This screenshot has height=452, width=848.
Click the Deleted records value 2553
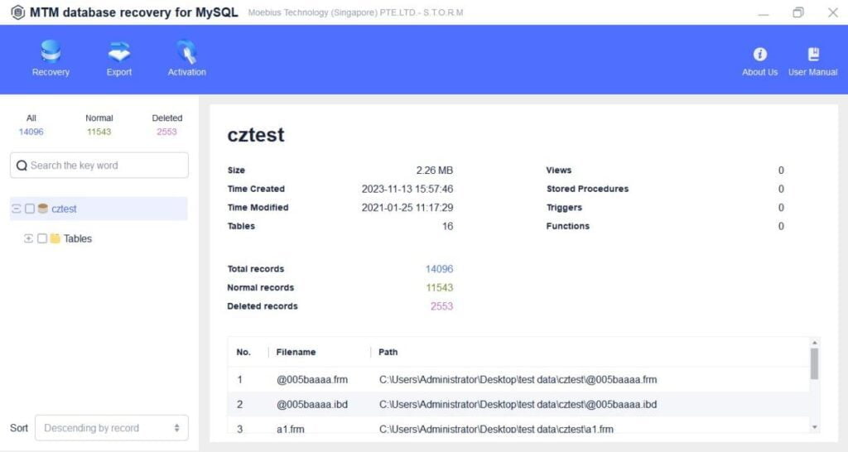[442, 306]
